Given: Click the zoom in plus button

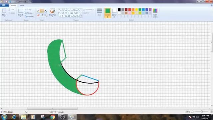Looking at the screenshot, I should point(211,112).
